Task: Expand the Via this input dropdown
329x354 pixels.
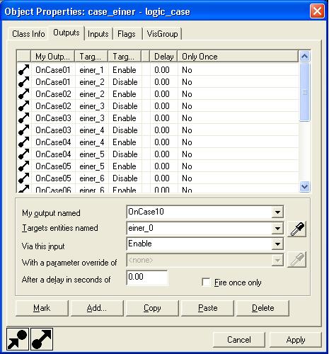Action: pyautogui.click(x=277, y=244)
